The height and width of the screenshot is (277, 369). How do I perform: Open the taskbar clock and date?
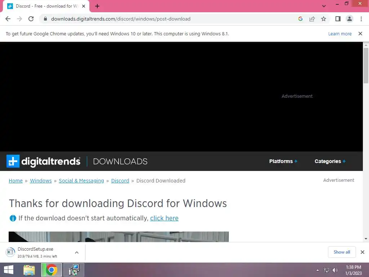(x=353, y=270)
